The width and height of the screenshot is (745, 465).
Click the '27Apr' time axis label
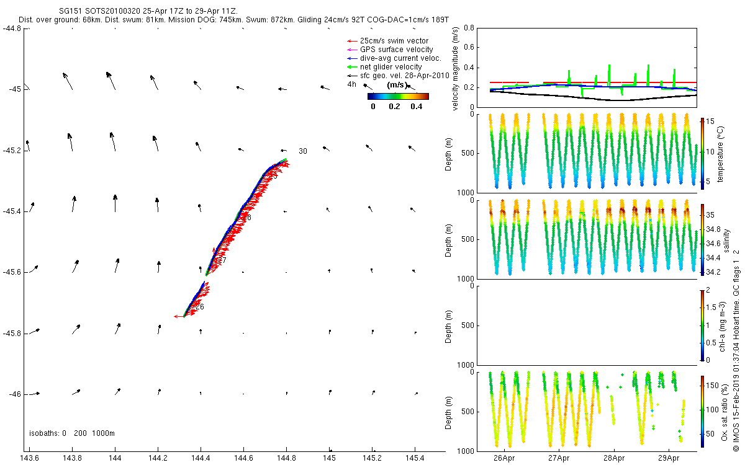[559, 459]
